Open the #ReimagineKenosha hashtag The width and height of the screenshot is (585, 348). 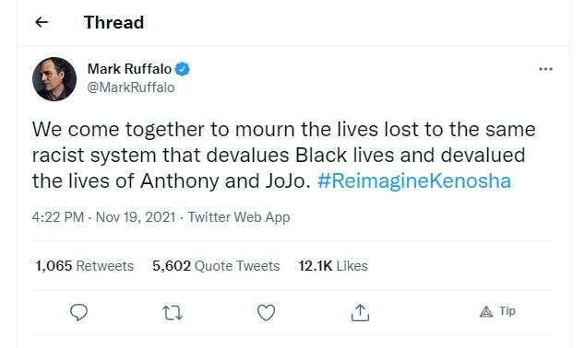(414, 180)
